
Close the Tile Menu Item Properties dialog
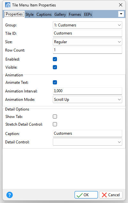tap(121, 5)
